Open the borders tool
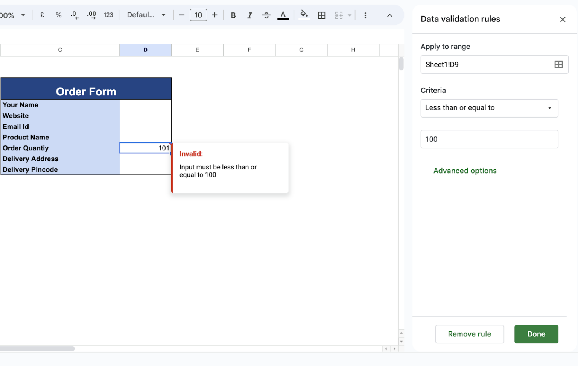The image size is (578, 366). (321, 15)
